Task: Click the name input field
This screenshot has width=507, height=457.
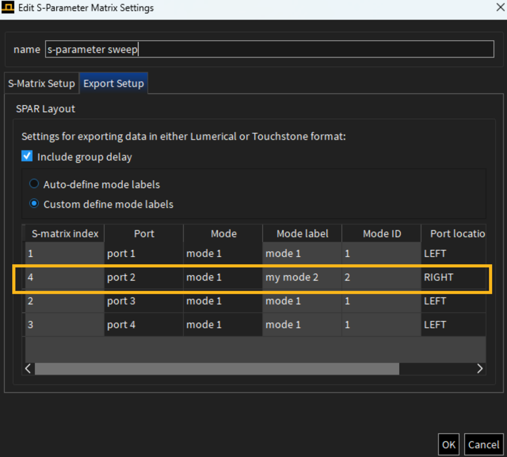Action: click(269, 49)
